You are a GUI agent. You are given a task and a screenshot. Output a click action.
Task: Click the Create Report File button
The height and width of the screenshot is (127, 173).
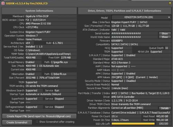(39, 116)
